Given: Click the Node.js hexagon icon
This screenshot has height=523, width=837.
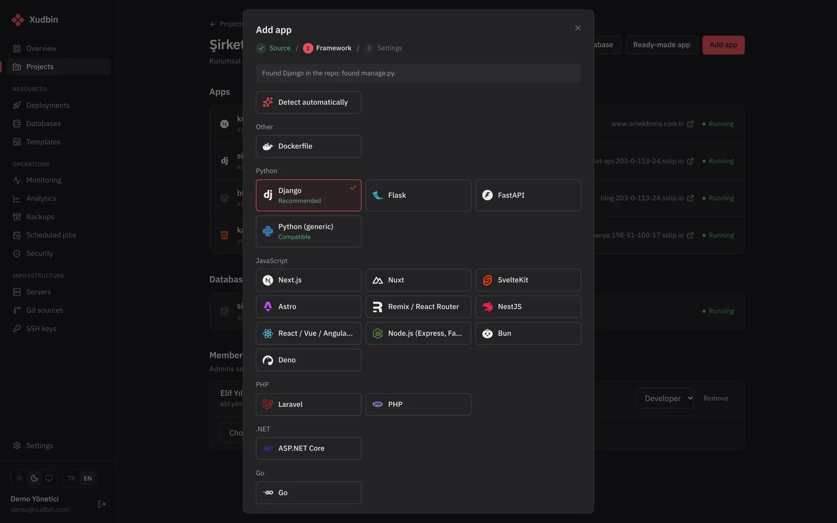Looking at the screenshot, I should coord(378,334).
